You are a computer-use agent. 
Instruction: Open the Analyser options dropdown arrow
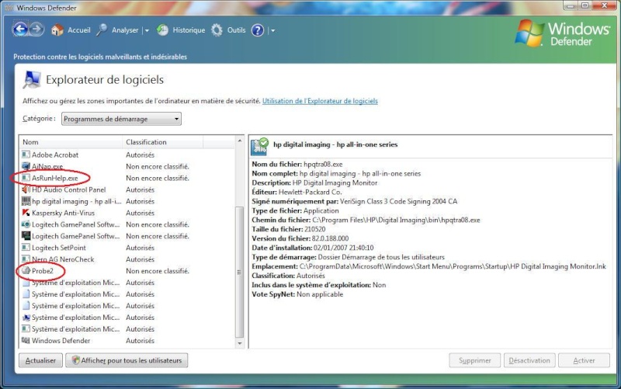[x=147, y=30]
